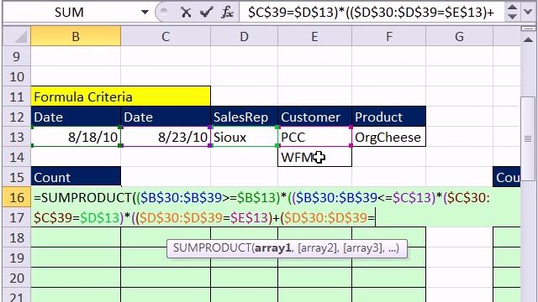Select empty cell G13
The width and height of the screenshot is (538, 302).
(x=460, y=137)
